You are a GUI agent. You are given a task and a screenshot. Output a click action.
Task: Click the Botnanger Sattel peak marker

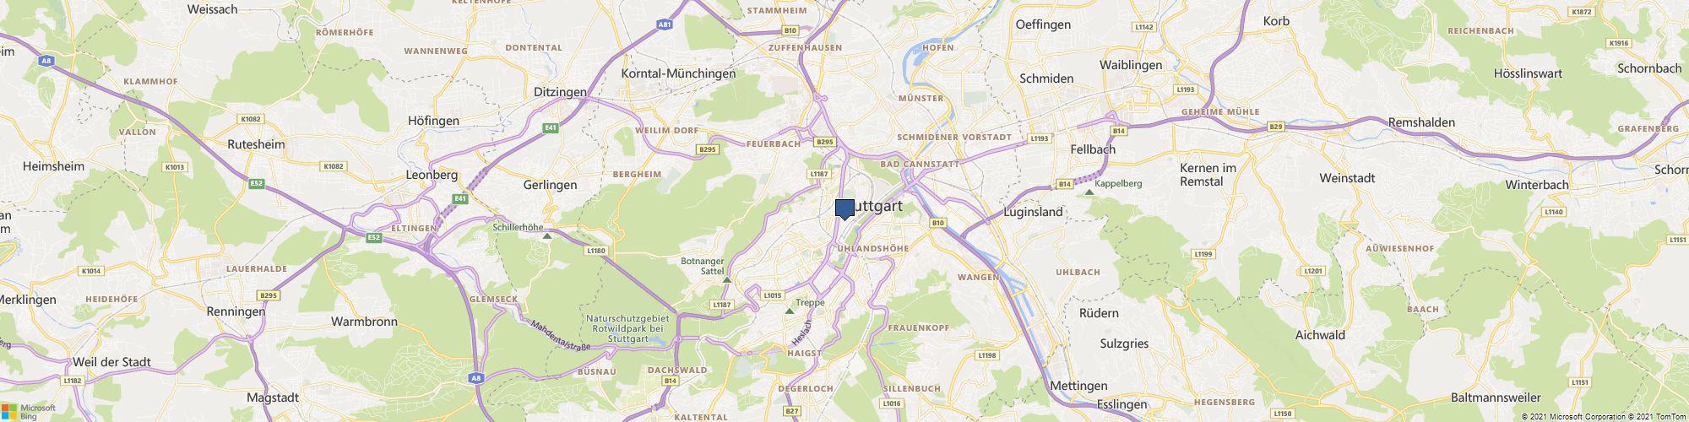726,279
